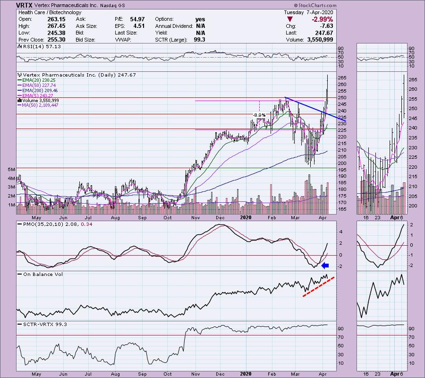The height and width of the screenshot is (378, 425).
Task: Click Apr 6 under the zoomed price chart
Action: coord(397,217)
